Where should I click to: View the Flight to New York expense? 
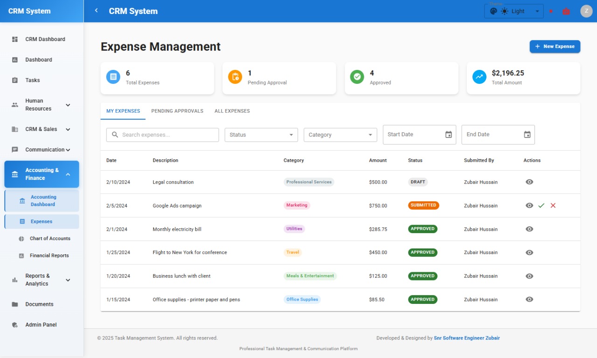[529, 252]
